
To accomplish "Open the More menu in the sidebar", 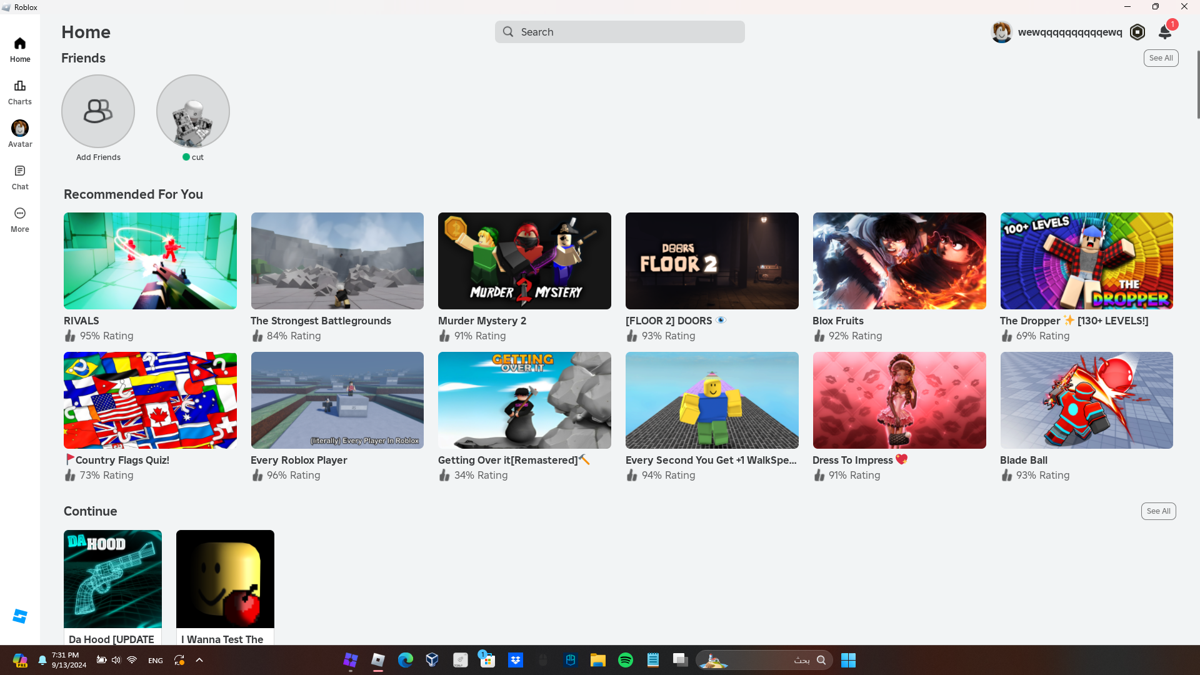I will pos(20,219).
